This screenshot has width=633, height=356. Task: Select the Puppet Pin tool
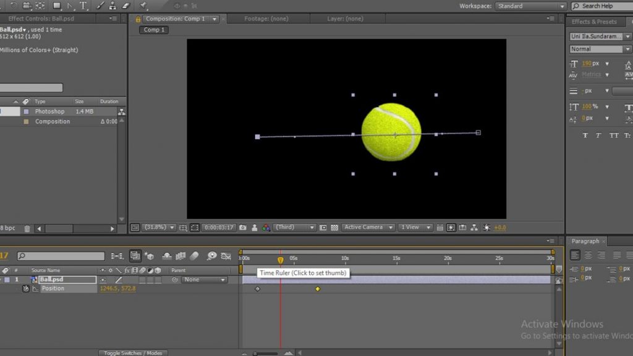click(144, 6)
